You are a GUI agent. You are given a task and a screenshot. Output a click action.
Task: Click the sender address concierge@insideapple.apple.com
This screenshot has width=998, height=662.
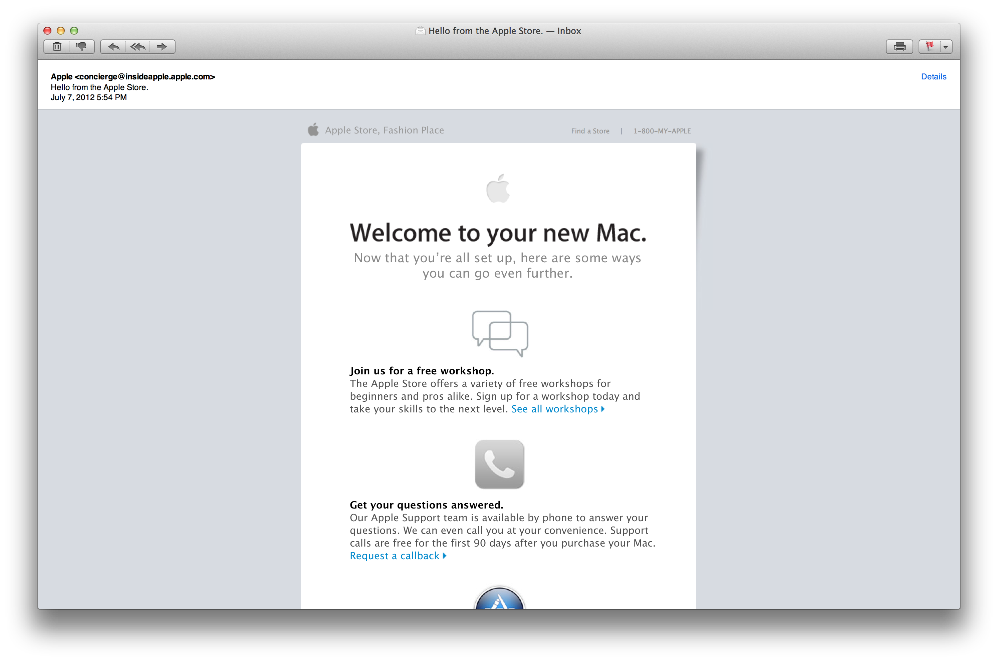tap(145, 76)
